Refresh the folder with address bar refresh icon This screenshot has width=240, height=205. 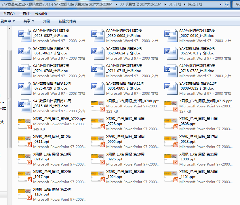pyautogui.click(x=227, y=4)
